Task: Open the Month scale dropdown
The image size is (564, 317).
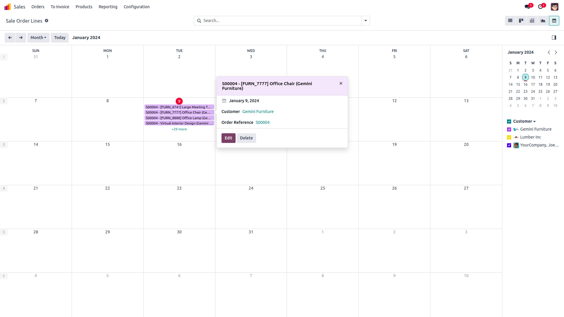Action: (x=38, y=38)
